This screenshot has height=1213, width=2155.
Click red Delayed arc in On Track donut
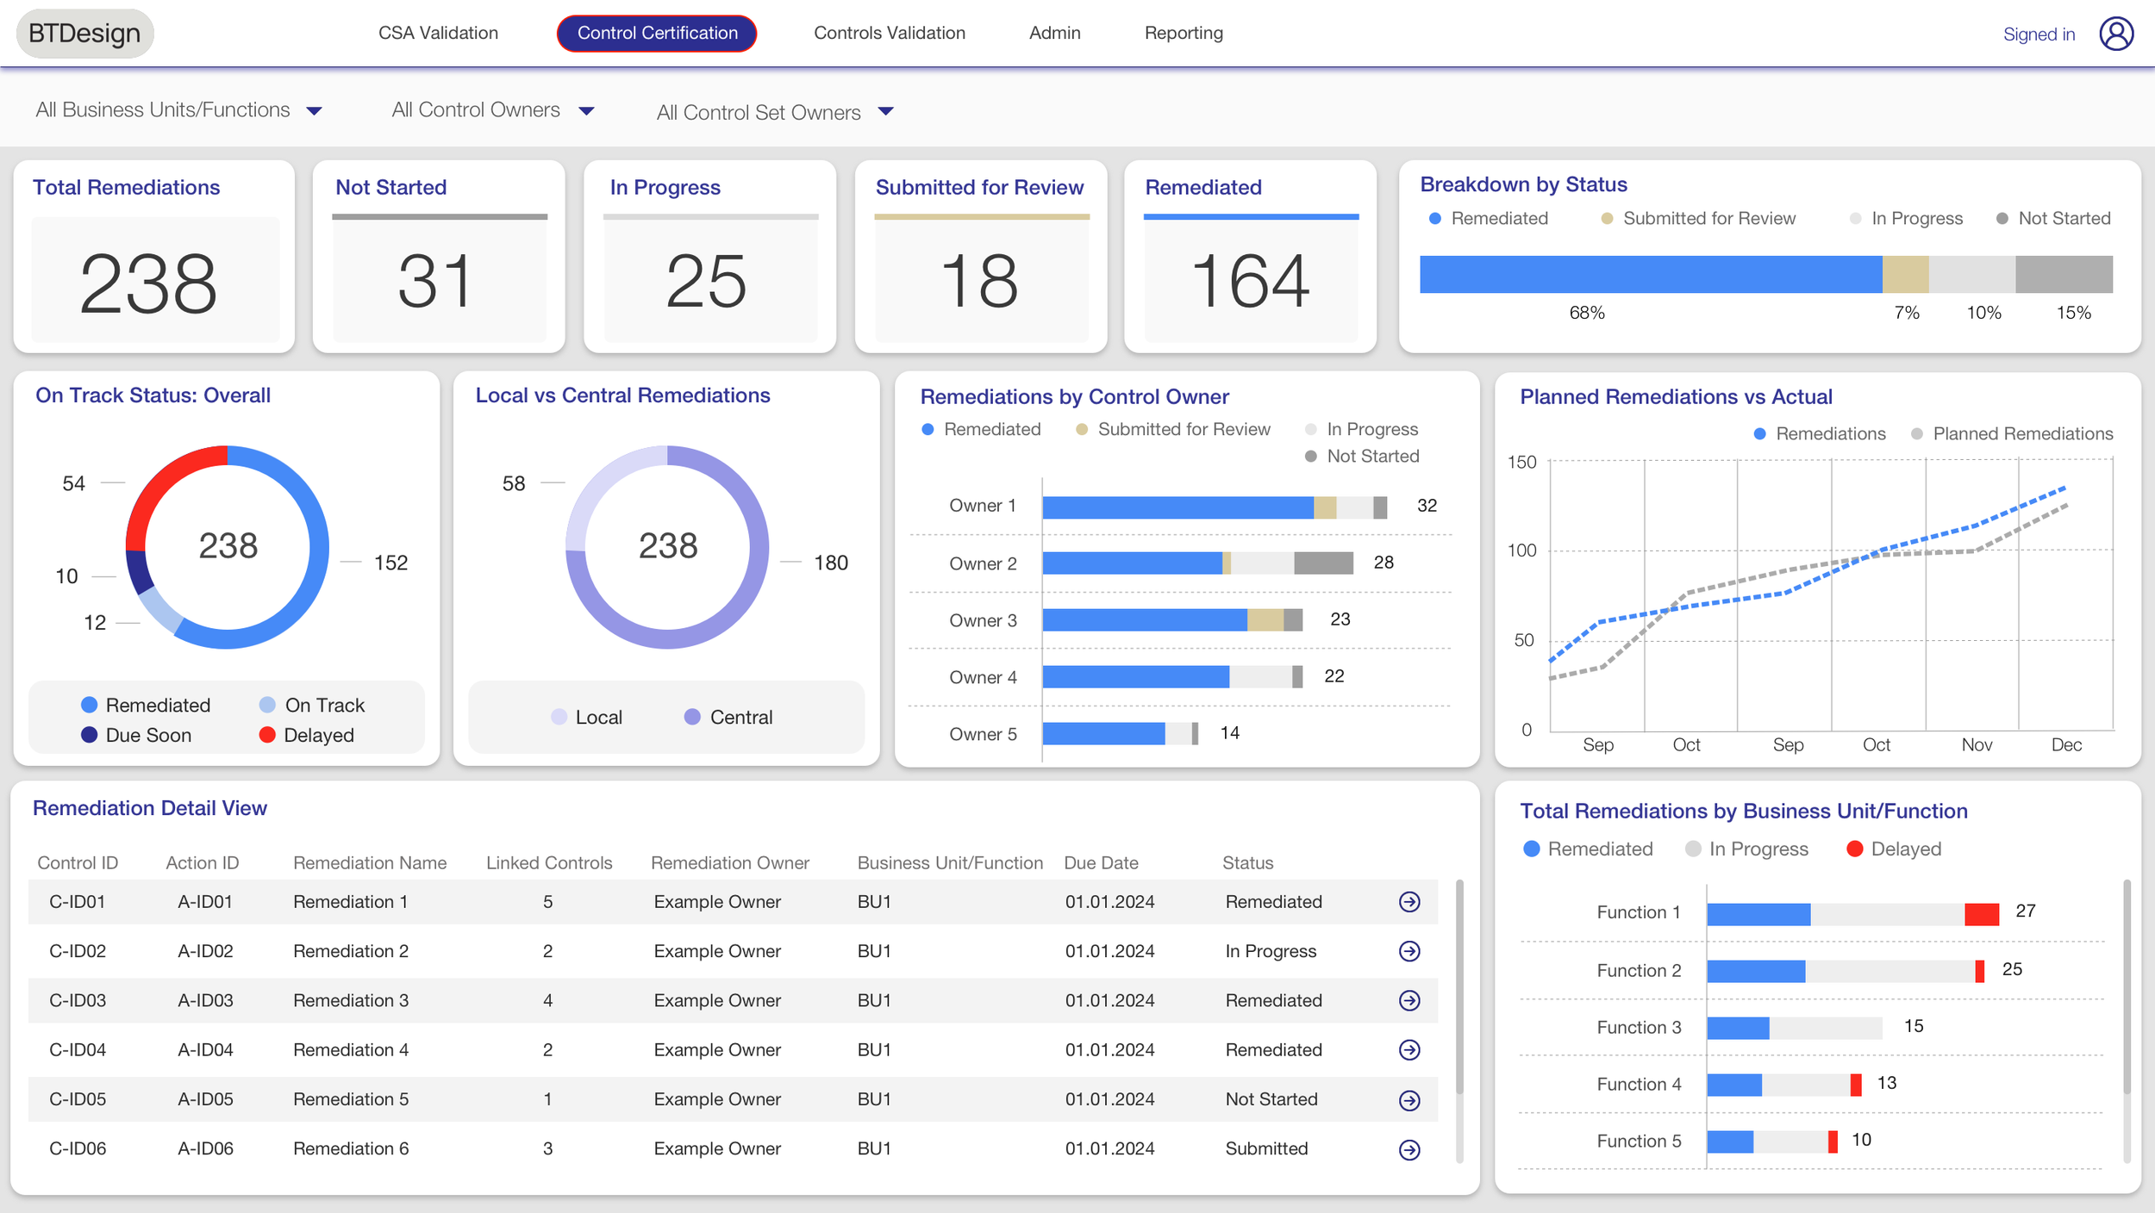(x=162, y=485)
